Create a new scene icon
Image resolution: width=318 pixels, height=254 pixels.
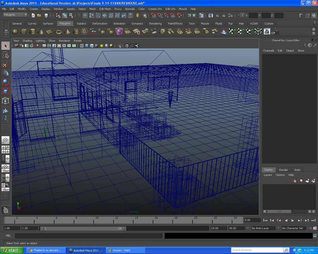33,16
